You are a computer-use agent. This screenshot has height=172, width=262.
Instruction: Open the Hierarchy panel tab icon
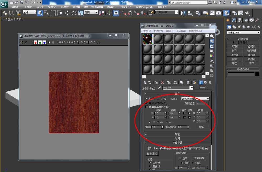pyautogui.click(x=240, y=20)
